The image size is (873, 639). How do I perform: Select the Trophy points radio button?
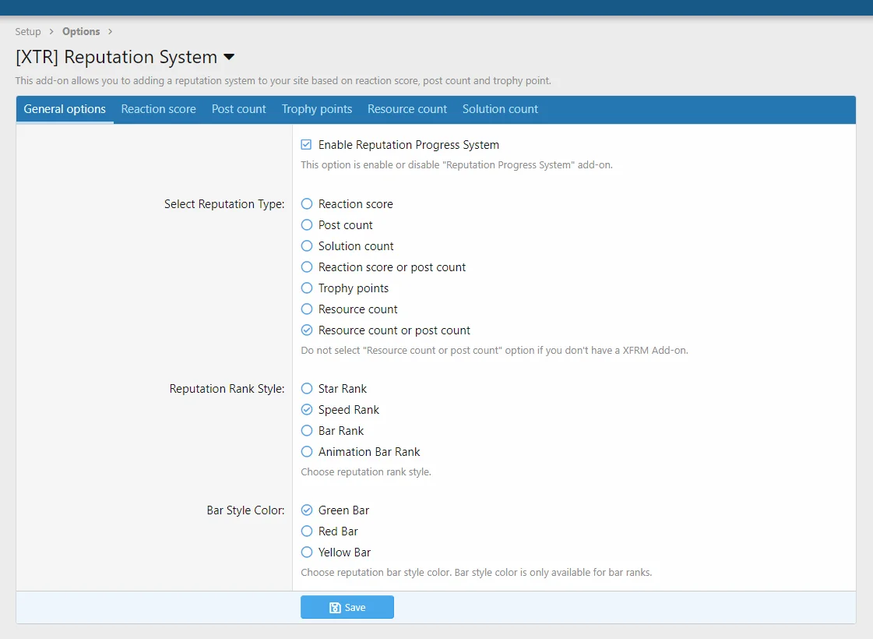(307, 288)
